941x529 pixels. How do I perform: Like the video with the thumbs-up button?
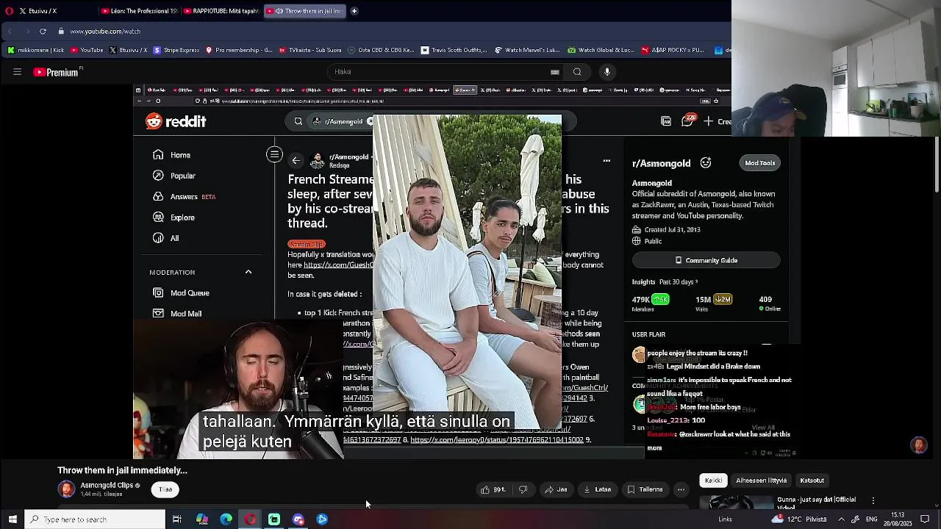(493, 489)
